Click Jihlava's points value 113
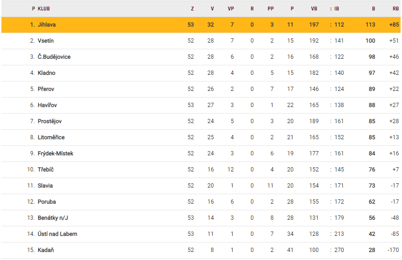The height and width of the screenshot is (260, 402). (370, 25)
